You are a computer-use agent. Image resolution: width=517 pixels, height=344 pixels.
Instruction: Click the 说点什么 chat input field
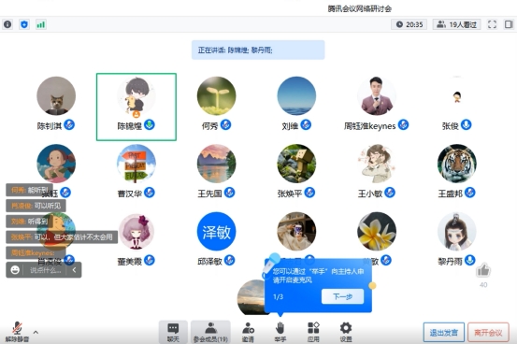click(46, 270)
